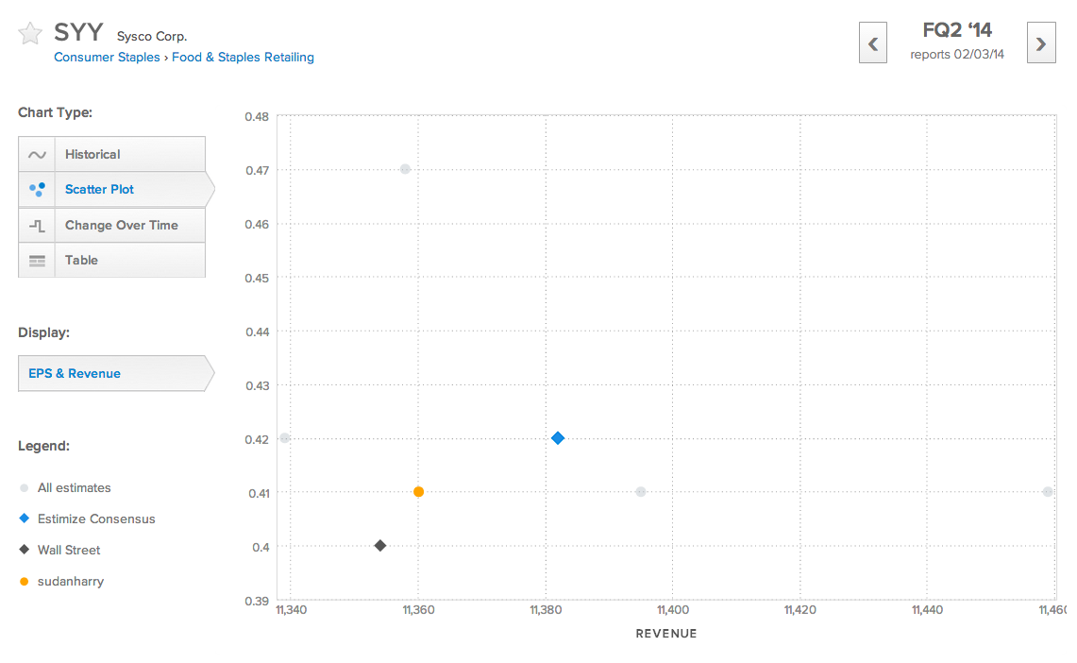Click Estimize Consensus legend entry
This screenshot has height=663, width=1077.
coord(87,518)
